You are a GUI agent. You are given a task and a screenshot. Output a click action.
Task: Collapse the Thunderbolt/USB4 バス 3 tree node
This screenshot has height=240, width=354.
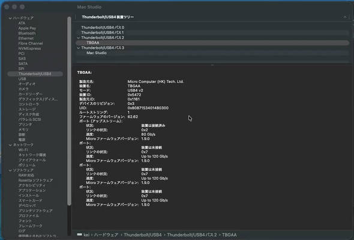click(79, 48)
